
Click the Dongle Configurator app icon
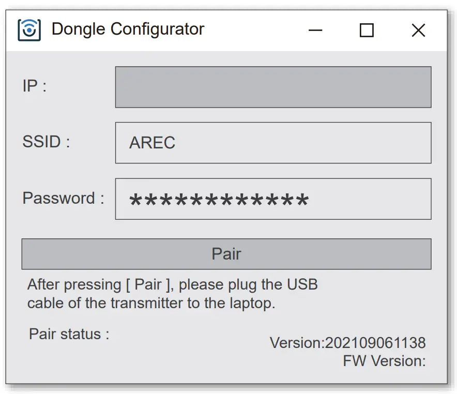[29, 30]
